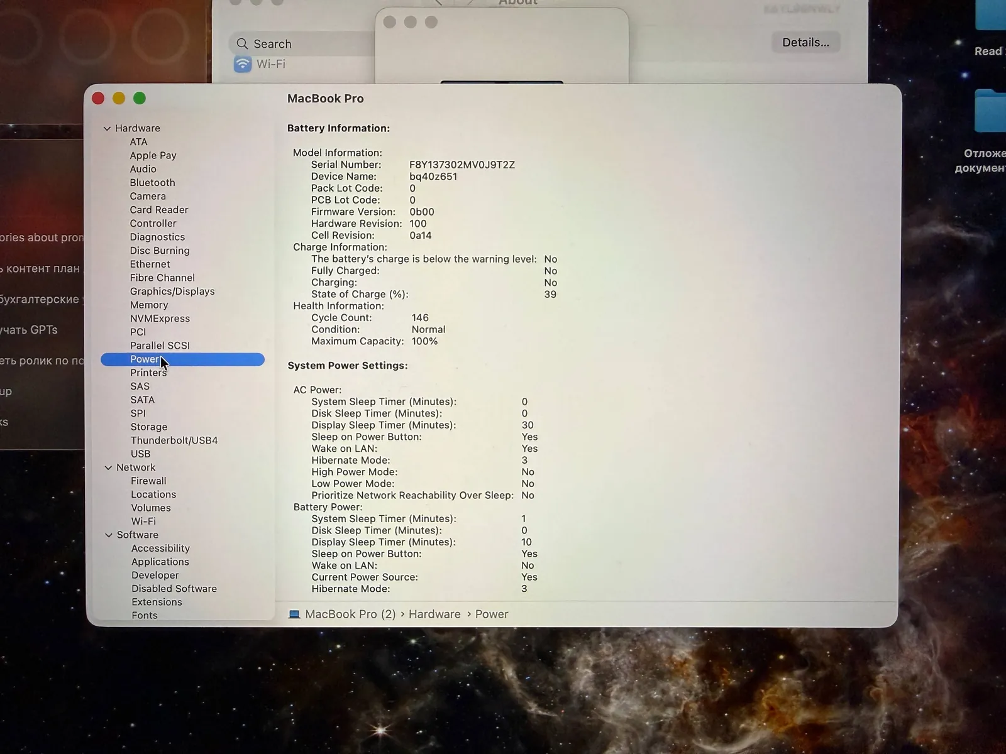This screenshot has width=1006, height=754.
Task: Select Fonts under Software
Action: tap(145, 616)
